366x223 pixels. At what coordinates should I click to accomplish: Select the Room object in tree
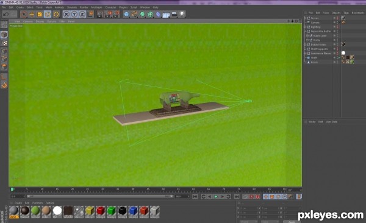314,62
